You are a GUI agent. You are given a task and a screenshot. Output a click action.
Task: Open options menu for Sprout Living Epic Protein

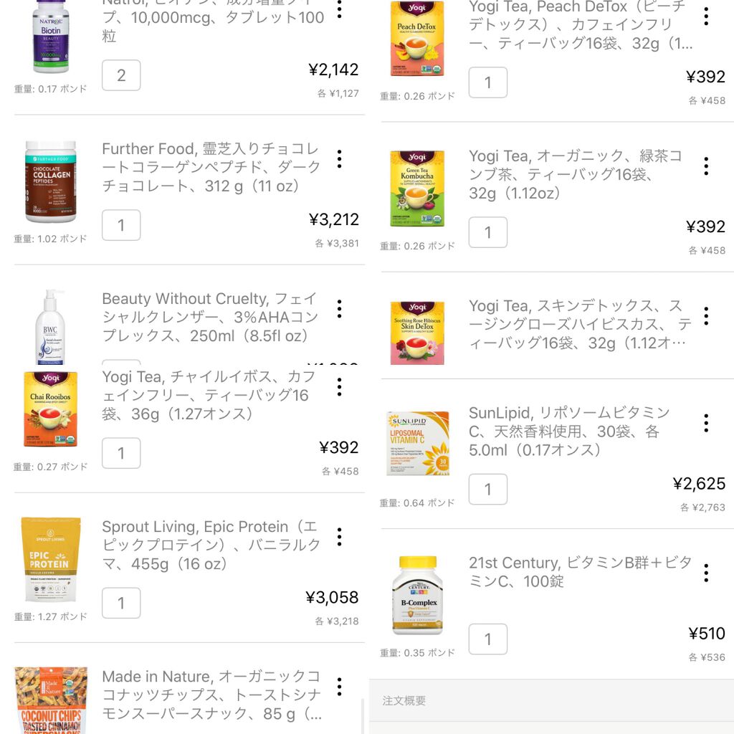(339, 537)
